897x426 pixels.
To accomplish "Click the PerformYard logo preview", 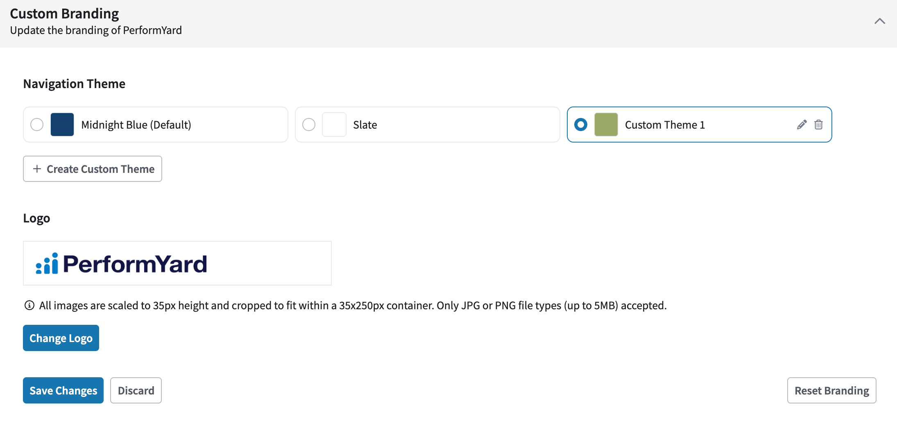I will click(x=177, y=263).
